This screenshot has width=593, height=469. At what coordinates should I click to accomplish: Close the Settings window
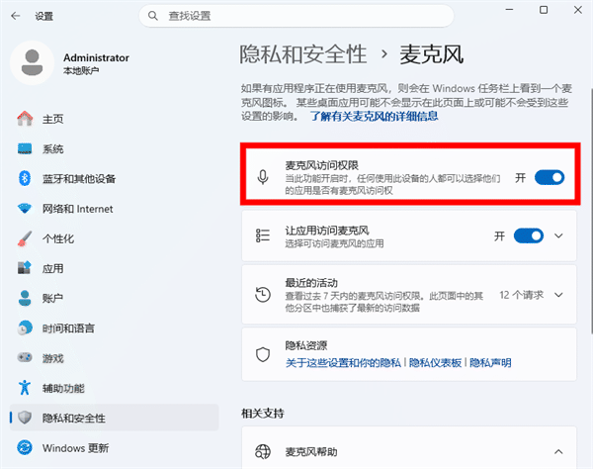(x=578, y=10)
